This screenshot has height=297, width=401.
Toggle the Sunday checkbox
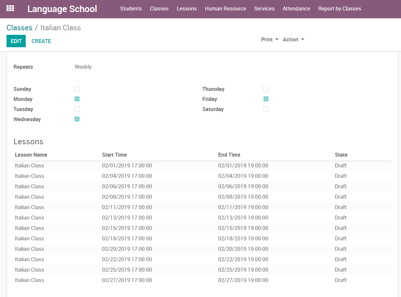(x=77, y=89)
